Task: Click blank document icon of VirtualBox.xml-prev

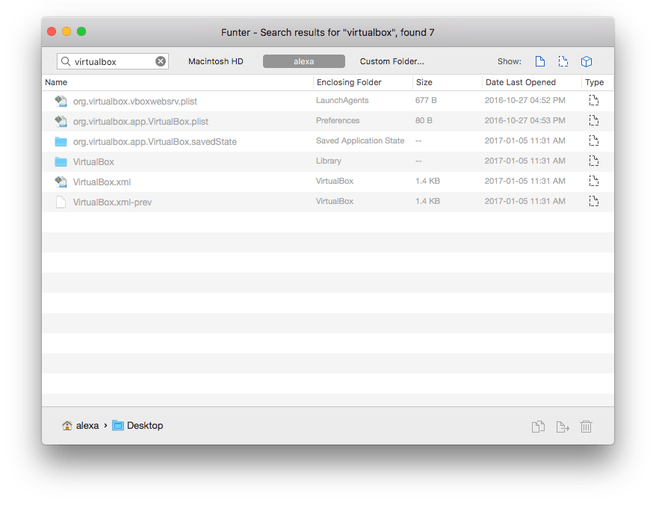Action: pos(61,202)
